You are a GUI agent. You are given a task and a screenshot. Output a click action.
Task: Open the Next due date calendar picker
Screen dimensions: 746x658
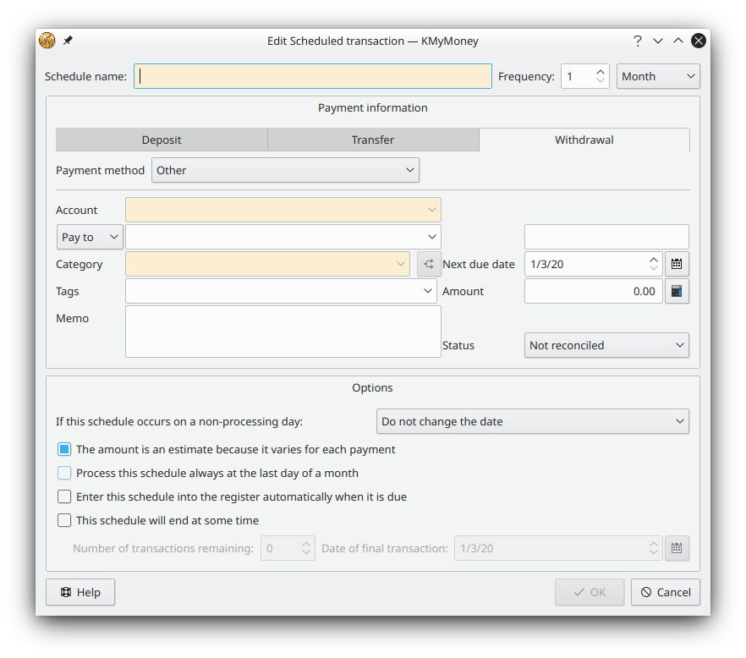tap(677, 264)
